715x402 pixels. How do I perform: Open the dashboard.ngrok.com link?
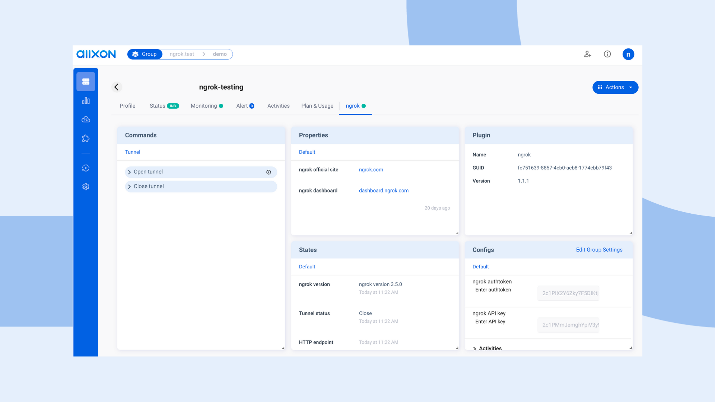(x=384, y=191)
